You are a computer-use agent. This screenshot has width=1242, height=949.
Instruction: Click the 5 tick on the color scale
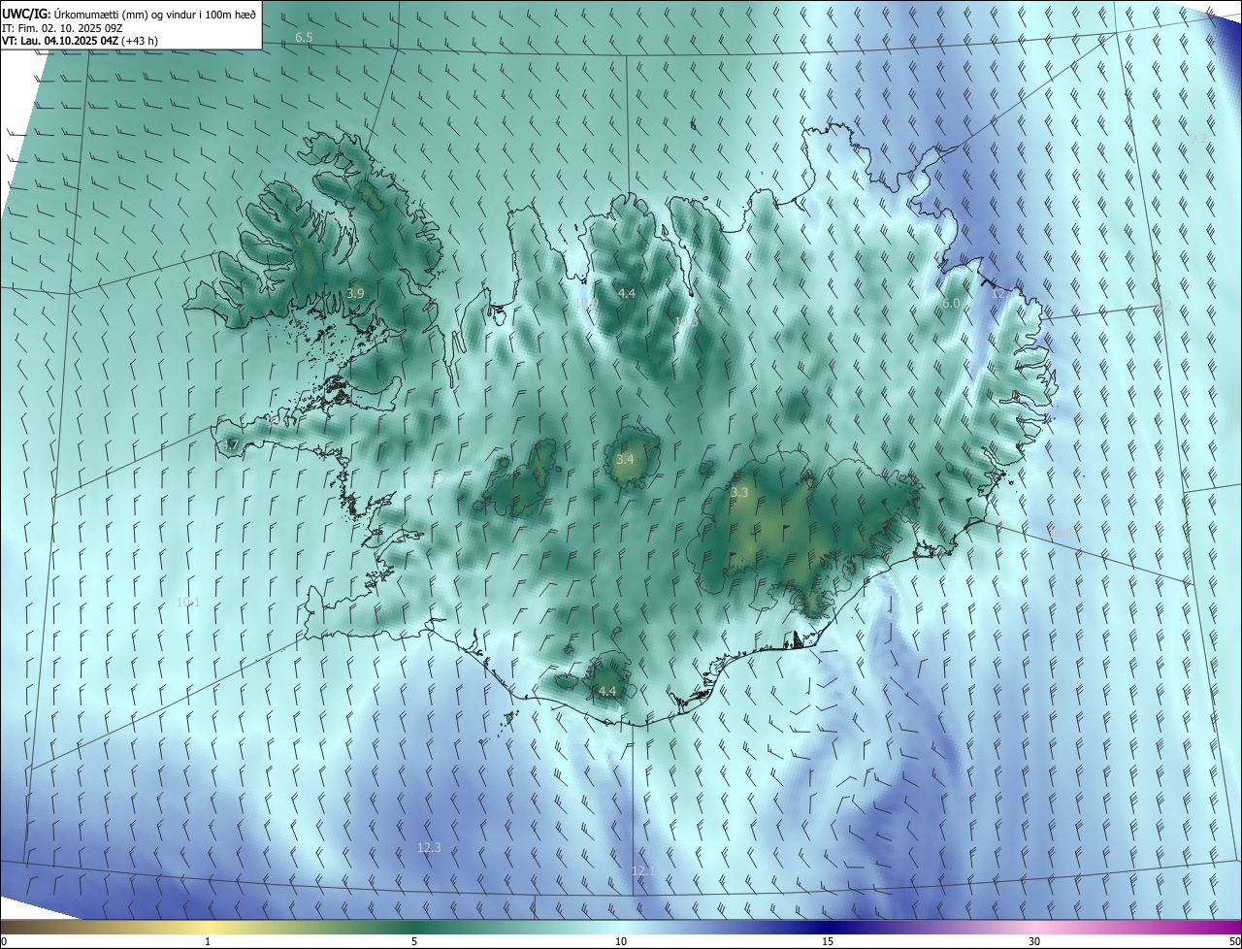414,941
